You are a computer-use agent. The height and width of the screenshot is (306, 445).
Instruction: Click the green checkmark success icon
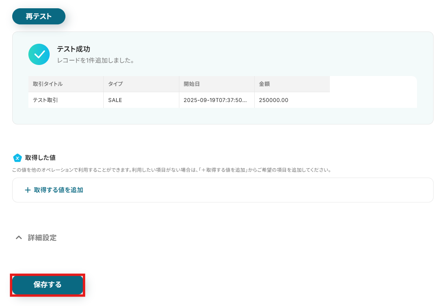[x=39, y=54]
